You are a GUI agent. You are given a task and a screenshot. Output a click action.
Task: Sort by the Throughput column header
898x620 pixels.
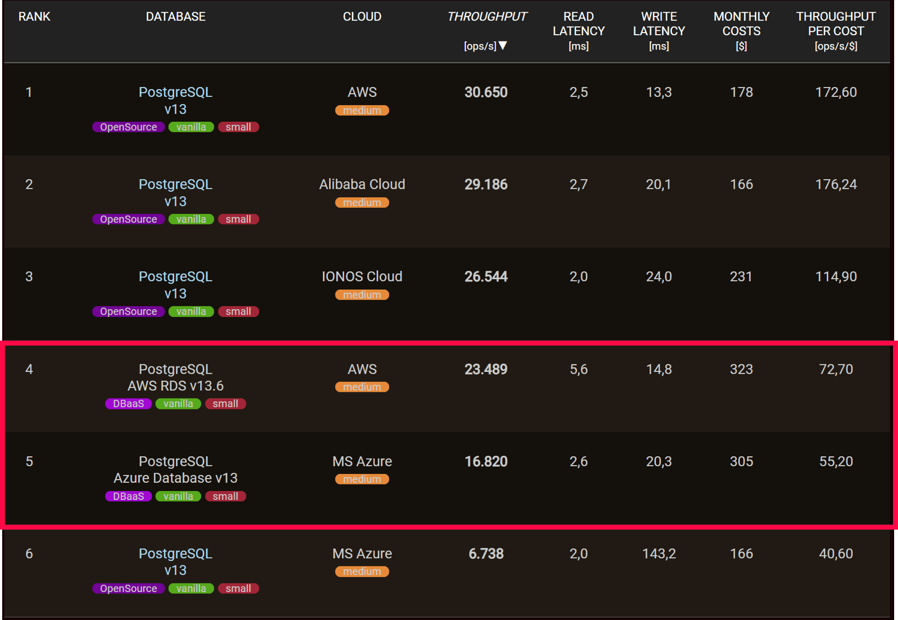(486, 17)
